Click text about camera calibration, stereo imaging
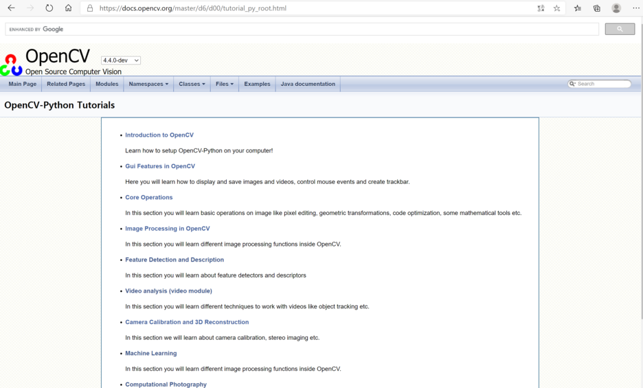The width and height of the screenshot is (643, 388). [223, 338]
